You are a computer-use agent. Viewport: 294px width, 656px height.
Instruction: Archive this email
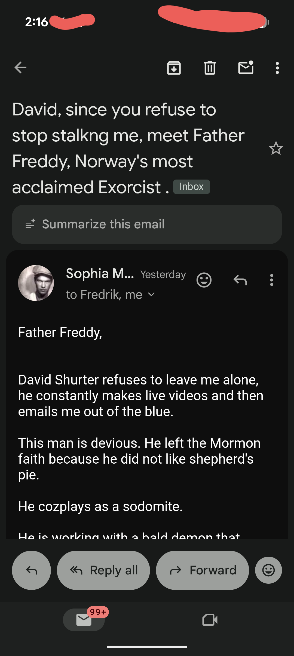tap(174, 68)
